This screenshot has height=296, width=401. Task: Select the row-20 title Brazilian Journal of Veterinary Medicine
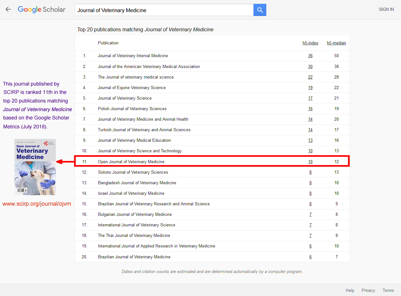[134, 257]
